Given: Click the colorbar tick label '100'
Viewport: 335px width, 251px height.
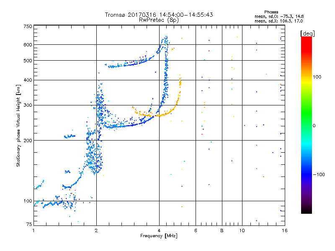Looking at the screenshot, I should (317, 77).
